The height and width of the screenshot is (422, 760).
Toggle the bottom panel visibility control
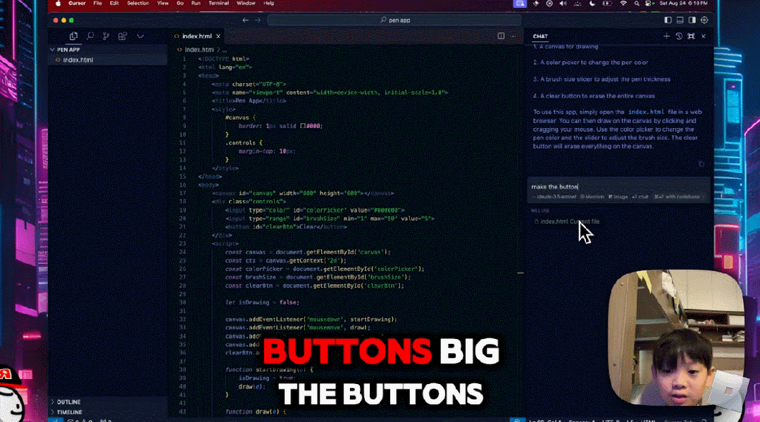[679, 20]
